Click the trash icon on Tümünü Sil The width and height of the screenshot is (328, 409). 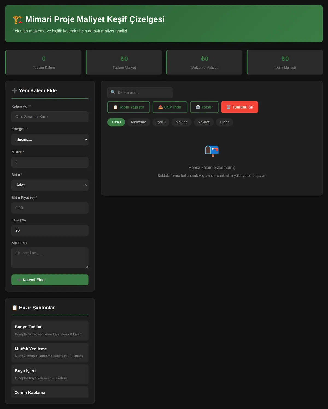pyautogui.click(x=229, y=107)
